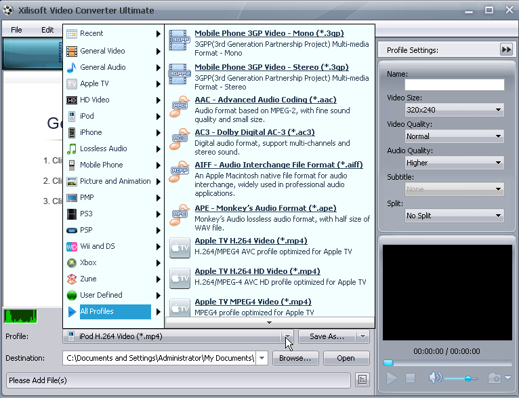Screen dimensions: 519x398
Task: Choose AAC - Advanced Audio Coding profile
Action: pos(266,100)
